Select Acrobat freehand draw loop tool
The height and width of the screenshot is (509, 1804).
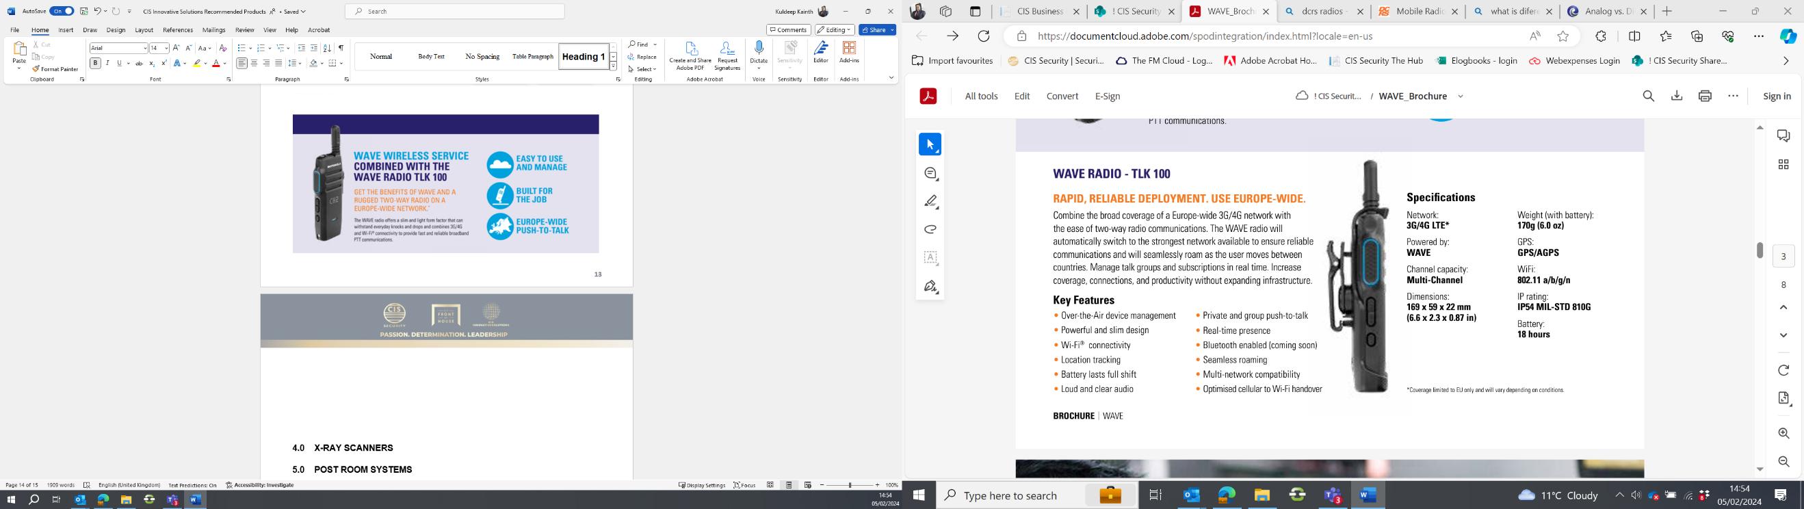[x=930, y=230]
